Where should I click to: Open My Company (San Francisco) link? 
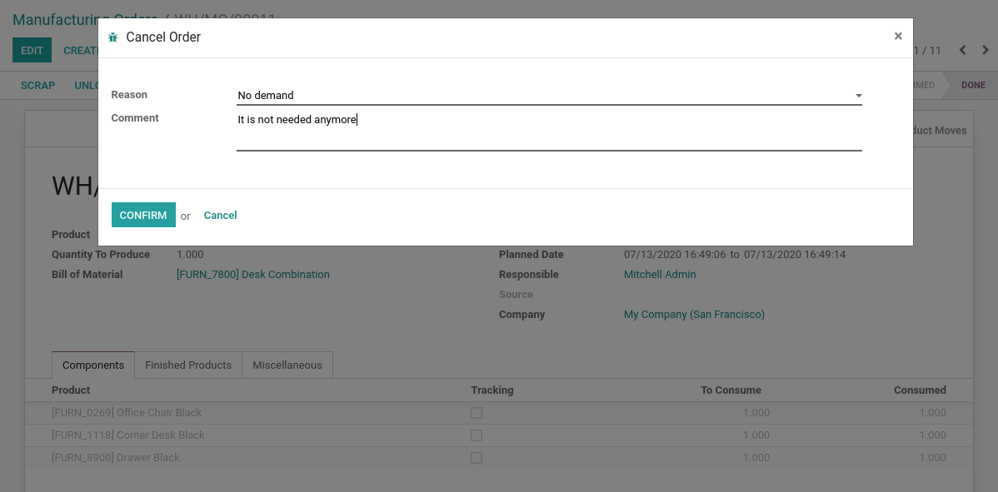click(x=694, y=315)
